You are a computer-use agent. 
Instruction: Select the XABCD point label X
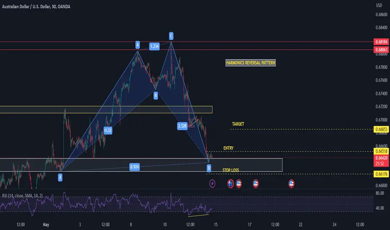(60, 177)
